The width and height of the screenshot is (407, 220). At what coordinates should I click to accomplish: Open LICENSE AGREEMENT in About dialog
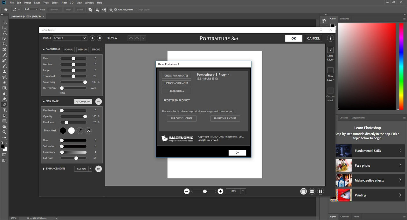point(176,83)
